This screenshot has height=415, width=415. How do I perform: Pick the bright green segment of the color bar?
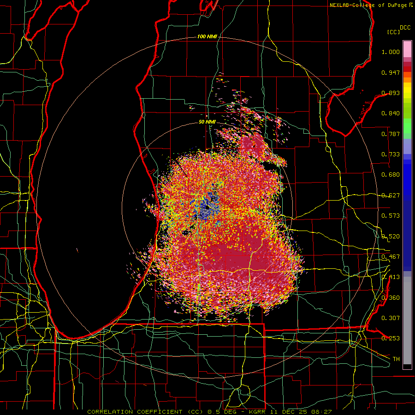(407, 126)
